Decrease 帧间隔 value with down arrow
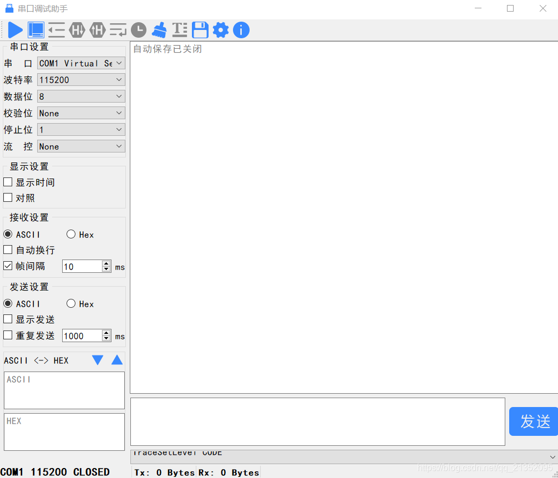This screenshot has height=478, width=558. (106, 269)
